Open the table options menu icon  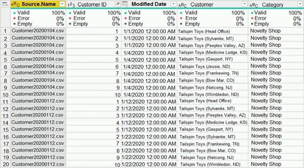[5, 4]
